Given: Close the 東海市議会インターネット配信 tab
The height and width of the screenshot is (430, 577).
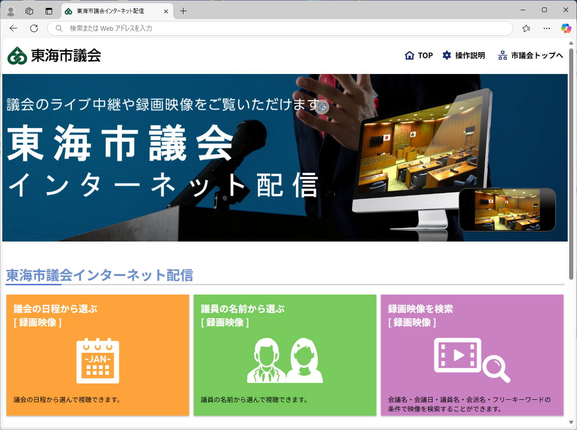Looking at the screenshot, I should 166,11.
